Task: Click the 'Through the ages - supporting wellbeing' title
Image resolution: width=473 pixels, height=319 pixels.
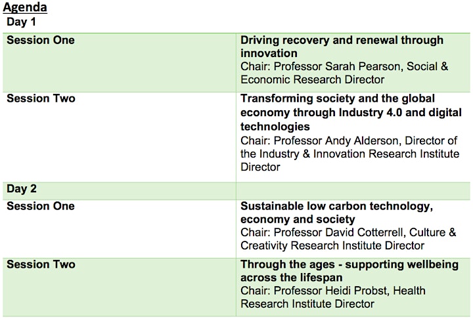Action: [x=349, y=265]
